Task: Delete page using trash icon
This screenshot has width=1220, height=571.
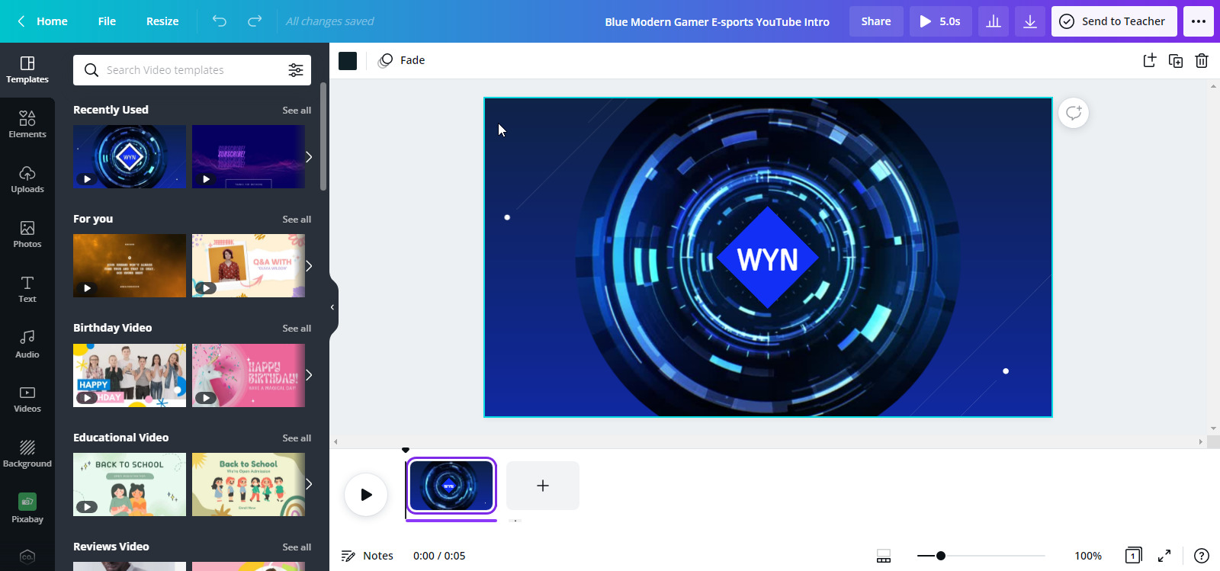Action: pos(1202,61)
